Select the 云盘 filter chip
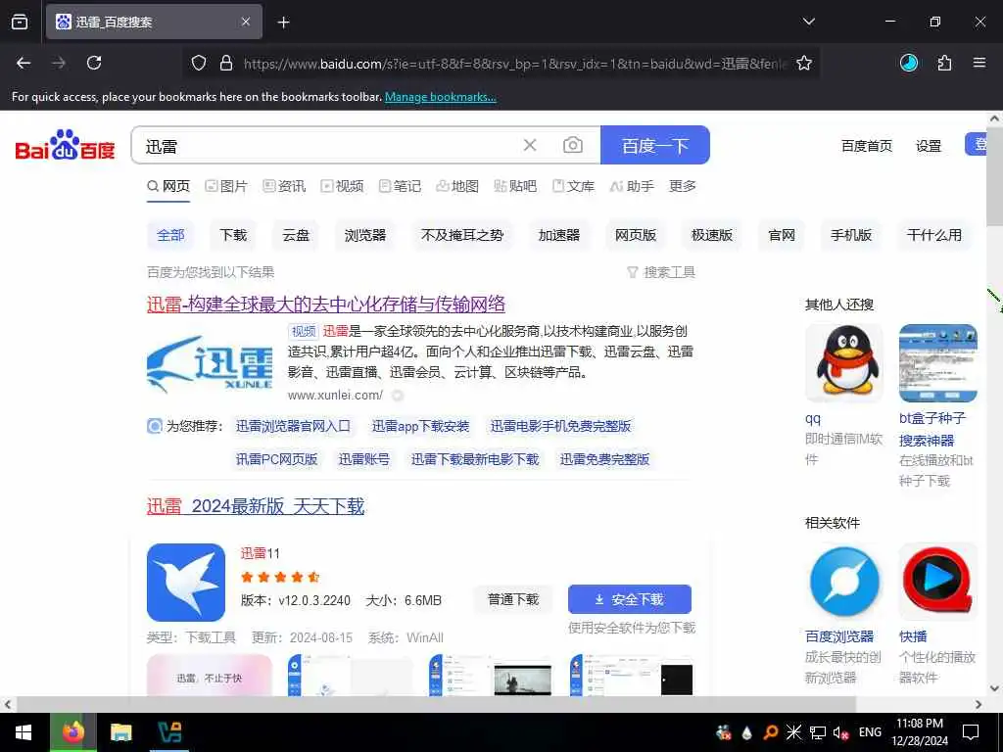 [296, 235]
